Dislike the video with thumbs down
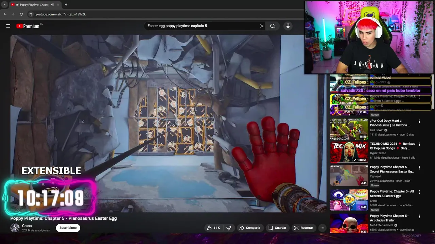The image size is (435, 244). [x=229, y=228]
